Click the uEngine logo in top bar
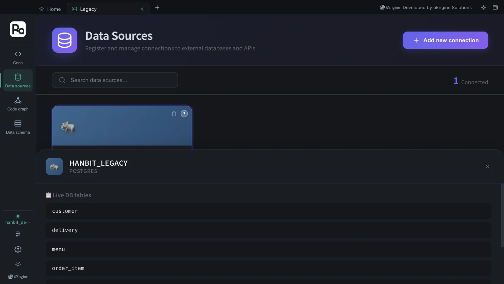504x284 pixels. coord(390,8)
